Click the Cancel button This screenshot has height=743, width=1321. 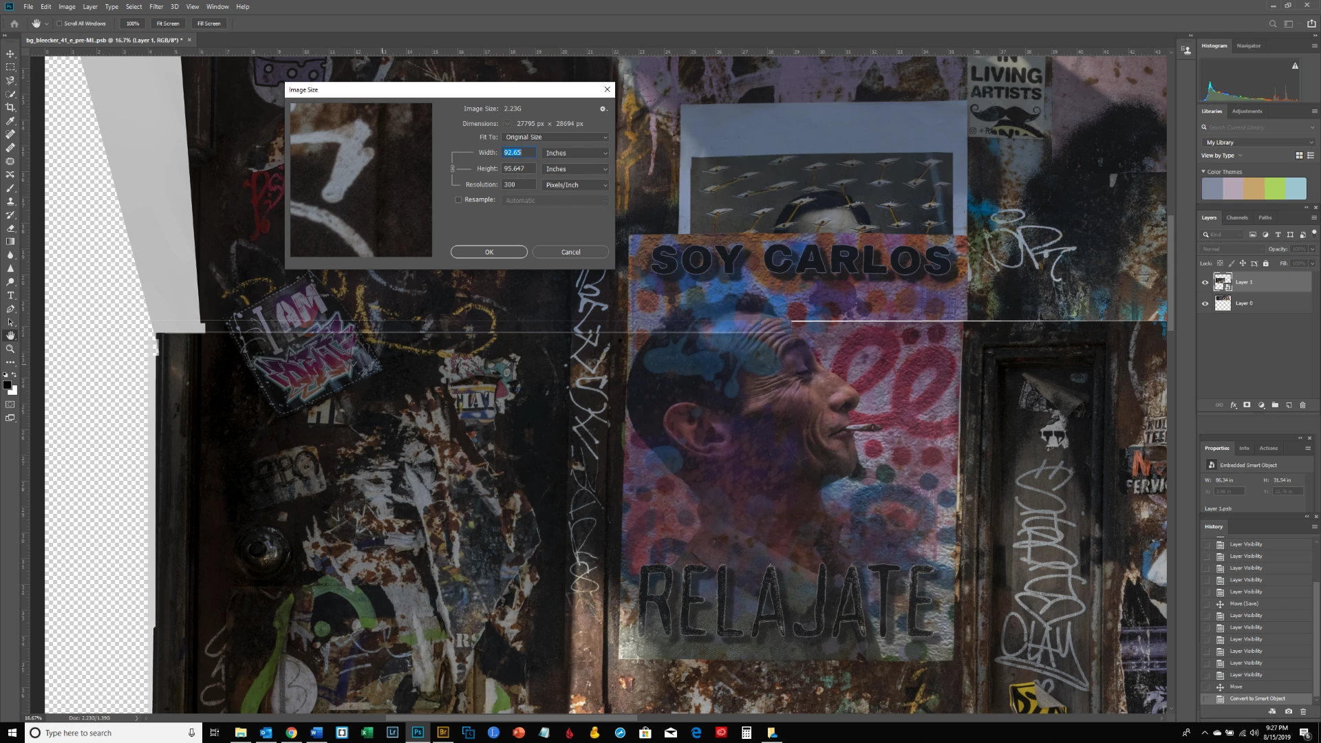(x=570, y=252)
